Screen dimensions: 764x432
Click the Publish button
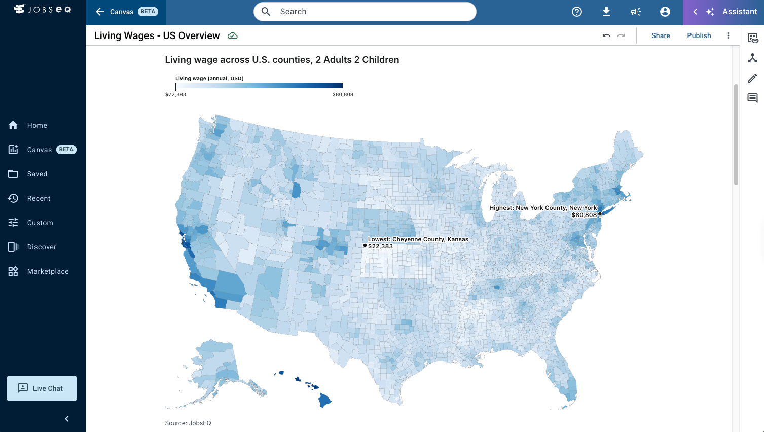(x=699, y=35)
